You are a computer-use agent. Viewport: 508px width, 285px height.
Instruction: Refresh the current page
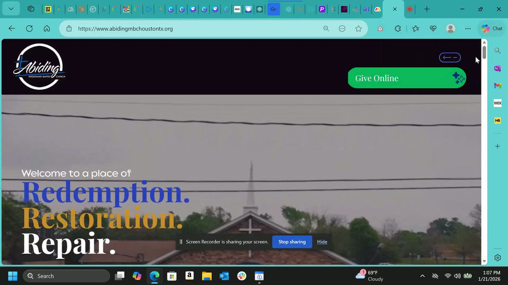pyautogui.click(x=29, y=29)
